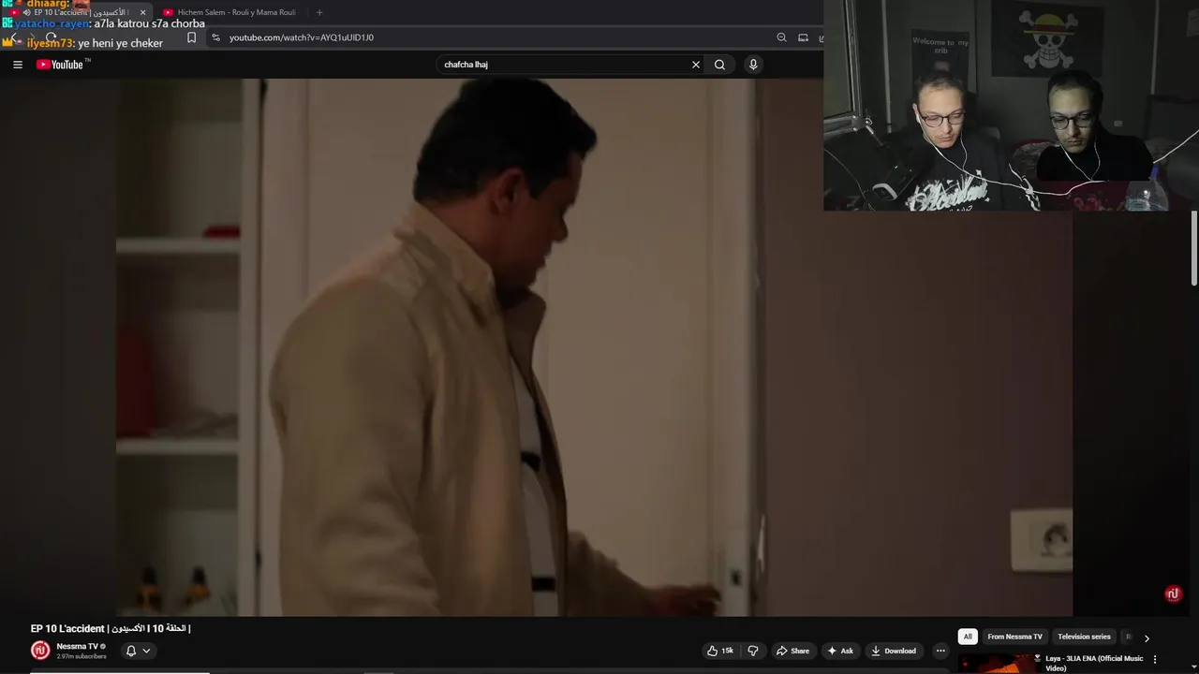Start voice search with the microphone

753,65
